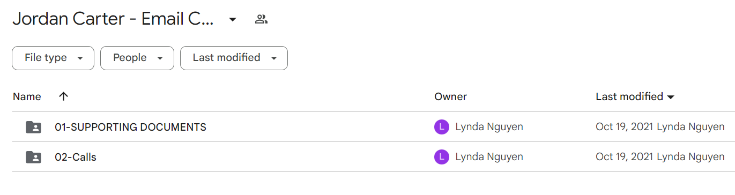This screenshot has width=735, height=195.
Task: Click the Oct 19, 2021 date in 02-Calls row
Action: pos(625,157)
